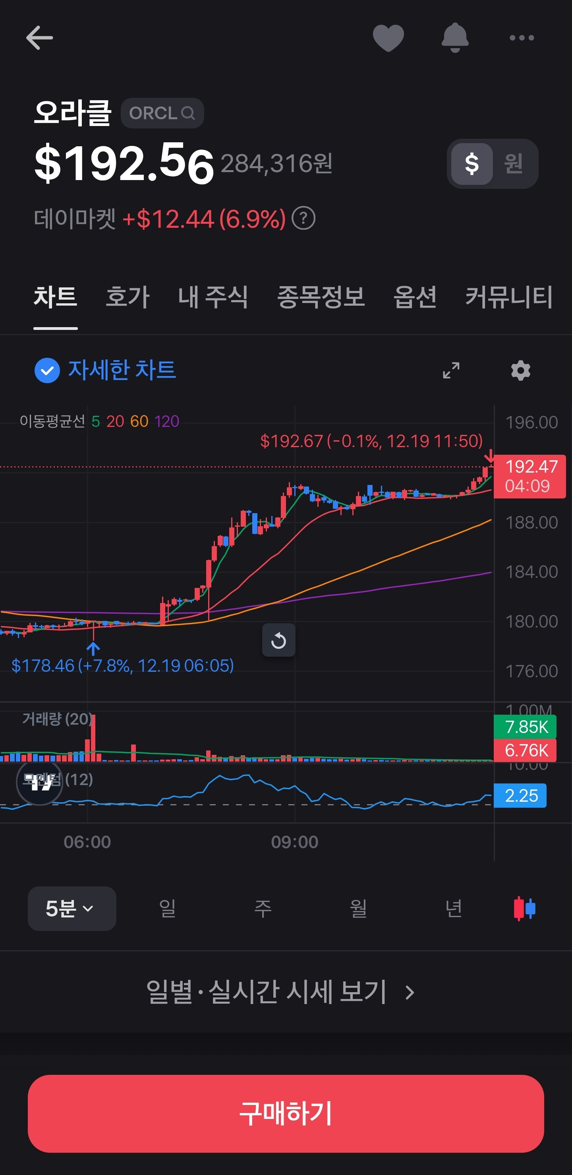Viewport: 572px width, 1175px height.
Task: Tap the low price marker $178.46
Action: click(123, 666)
